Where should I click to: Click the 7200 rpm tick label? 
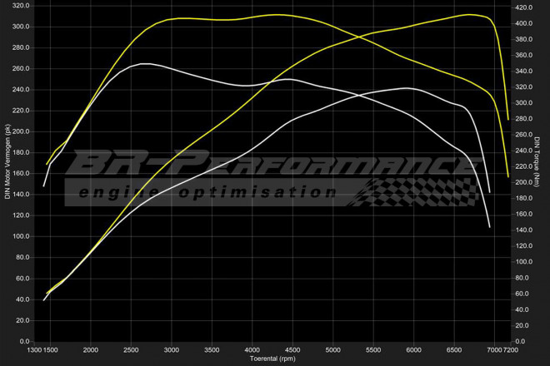pos(513,349)
